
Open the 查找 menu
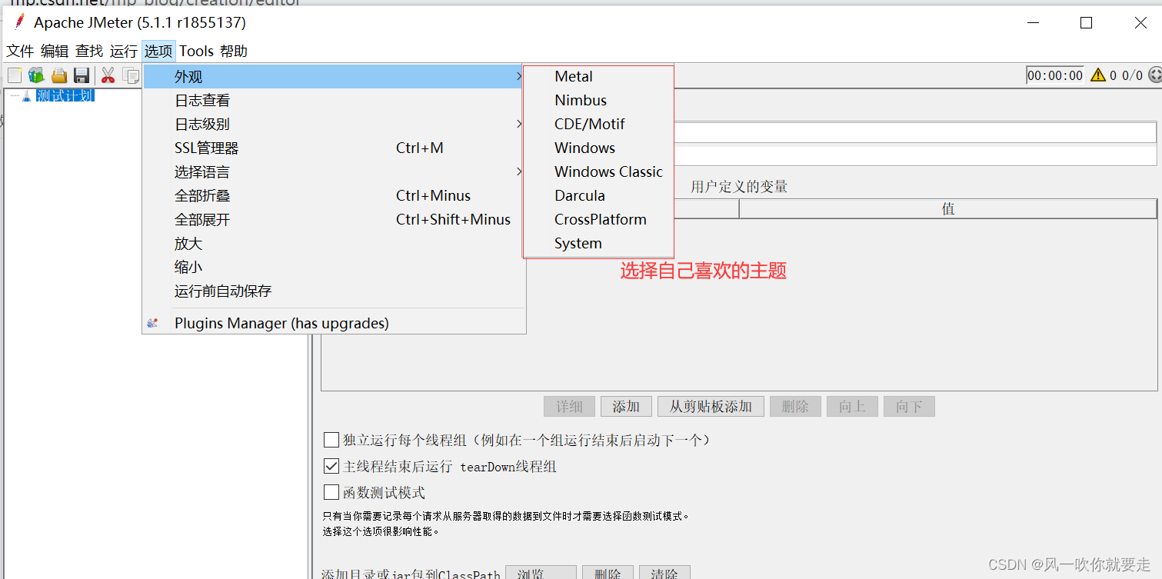pos(89,51)
